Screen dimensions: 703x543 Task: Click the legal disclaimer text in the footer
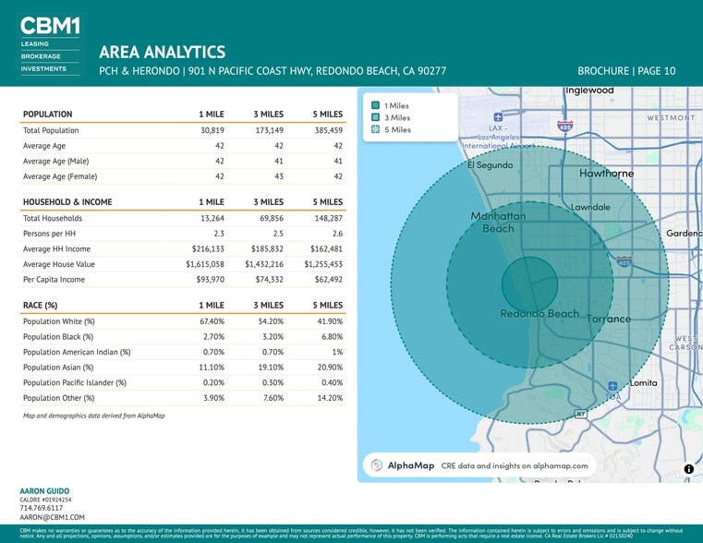pos(351,533)
